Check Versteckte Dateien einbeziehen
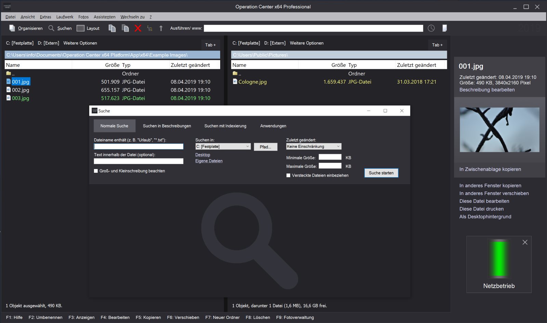The image size is (547, 323). (288, 175)
